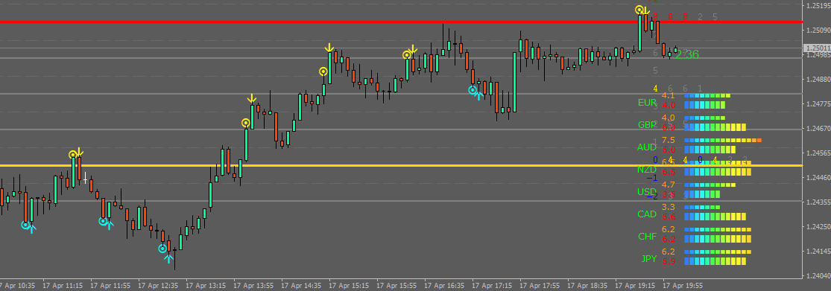This screenshot has width=831, height=291.
Task: Click the 17 Apr 17:15 time label
Action: click(492, 285)
